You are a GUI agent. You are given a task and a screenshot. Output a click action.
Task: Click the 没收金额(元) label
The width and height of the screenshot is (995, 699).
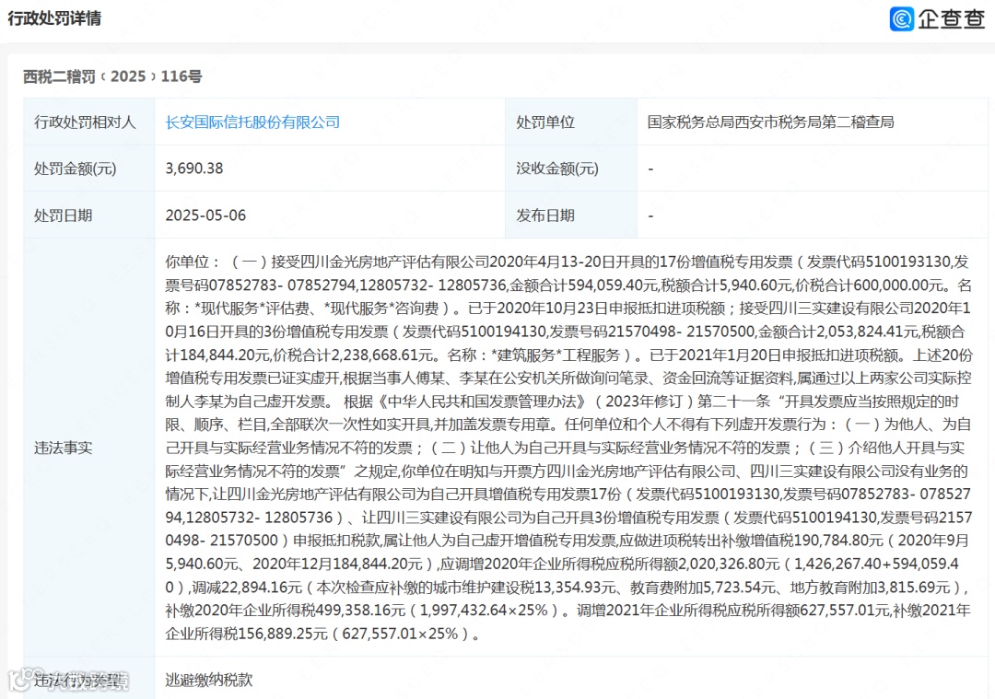click(557, 169)
